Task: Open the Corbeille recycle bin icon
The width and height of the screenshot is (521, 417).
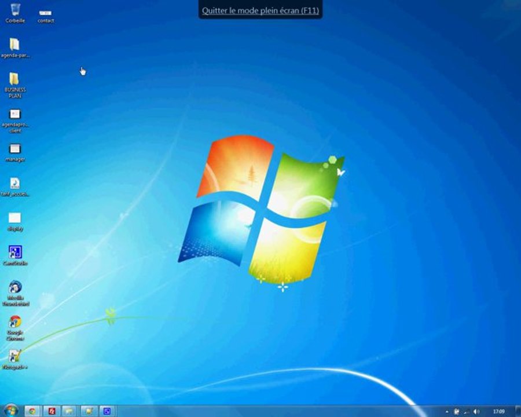Action: pos(15,13)
